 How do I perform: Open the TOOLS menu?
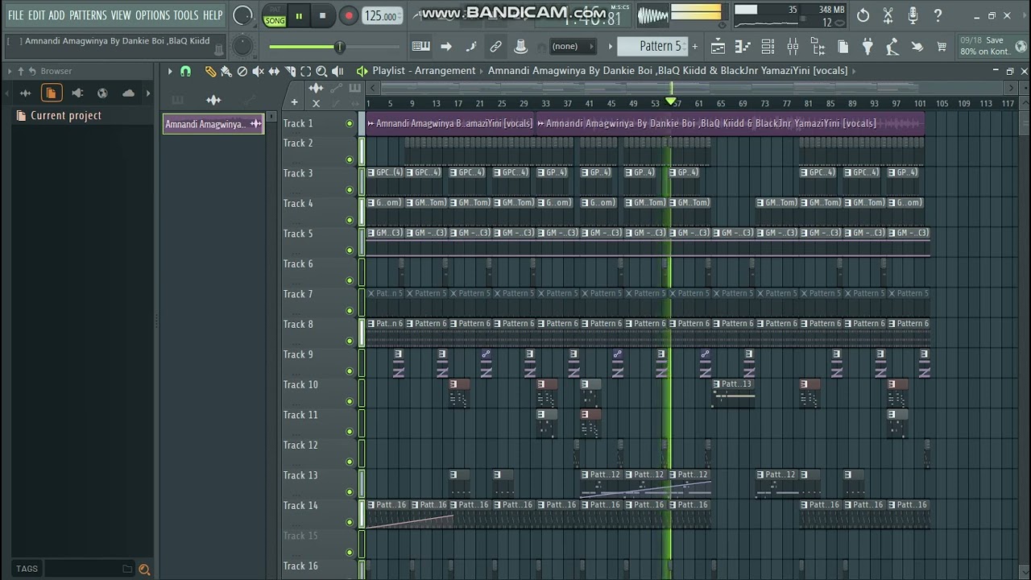coord(186,15)
